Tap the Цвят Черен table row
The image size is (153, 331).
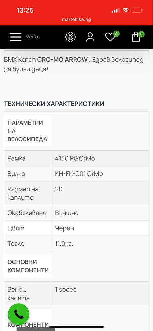coord(76,228)
